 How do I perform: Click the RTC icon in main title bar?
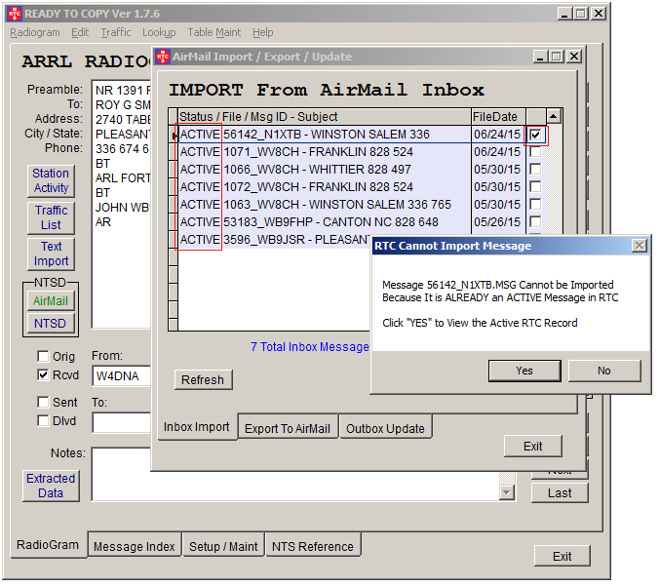[x=15, y=14]
